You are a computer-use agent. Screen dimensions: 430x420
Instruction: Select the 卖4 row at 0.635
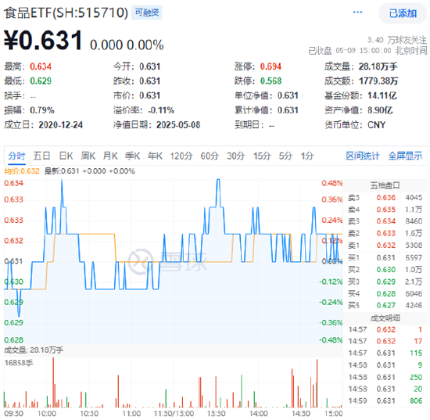coord(385,210)
